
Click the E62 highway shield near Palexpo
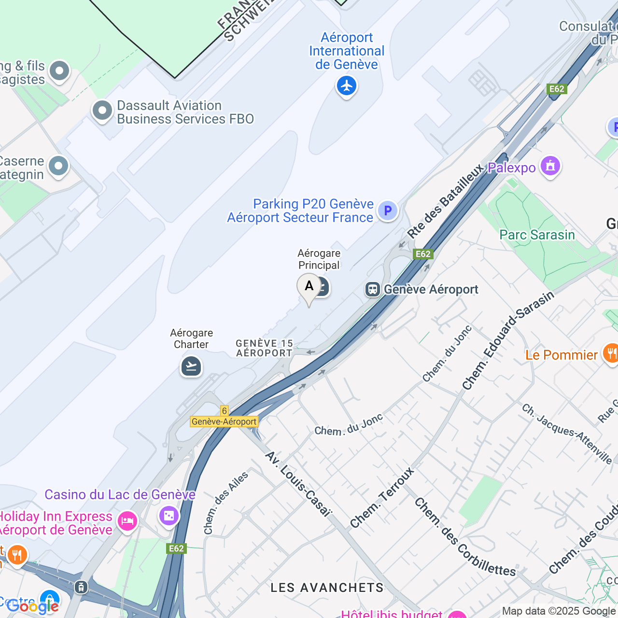[x=557, y=89]
